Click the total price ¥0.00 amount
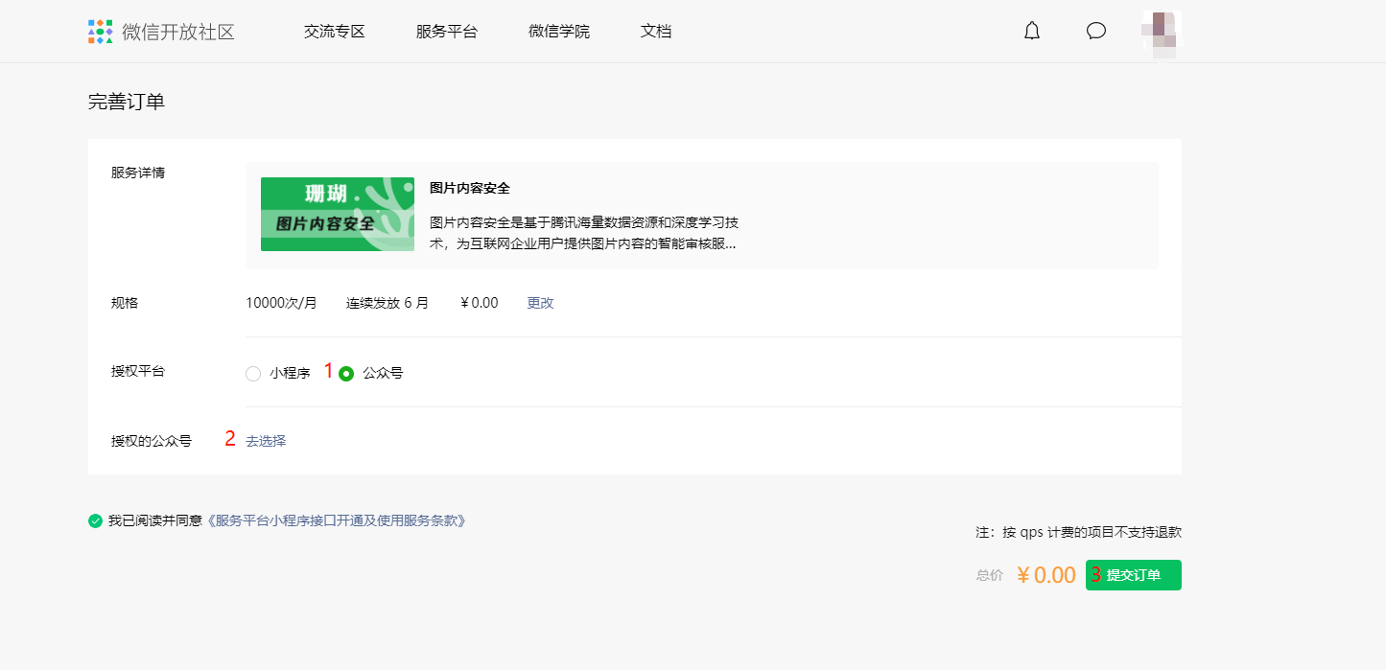1386x670 pixels. coord(1046,575)
